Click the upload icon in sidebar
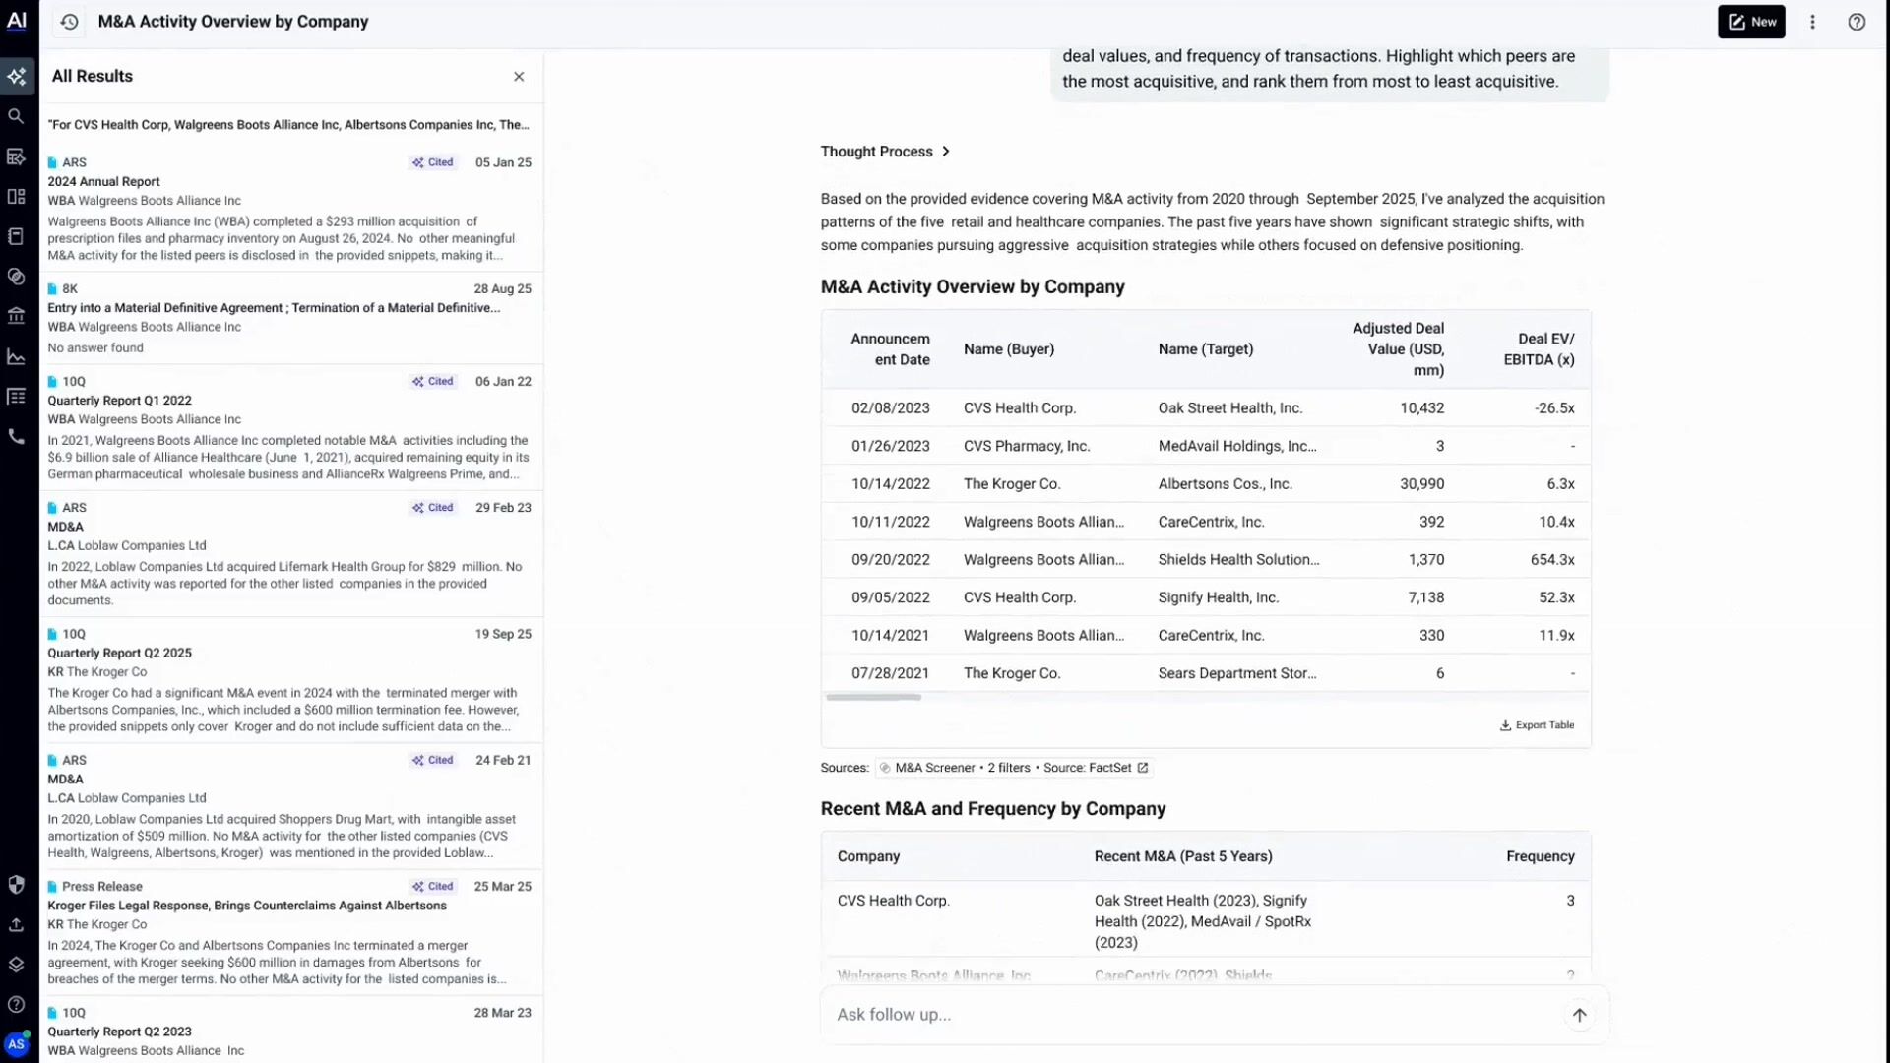Image resolution: width=1890 pixels, height=1063 pixels. 16,924
